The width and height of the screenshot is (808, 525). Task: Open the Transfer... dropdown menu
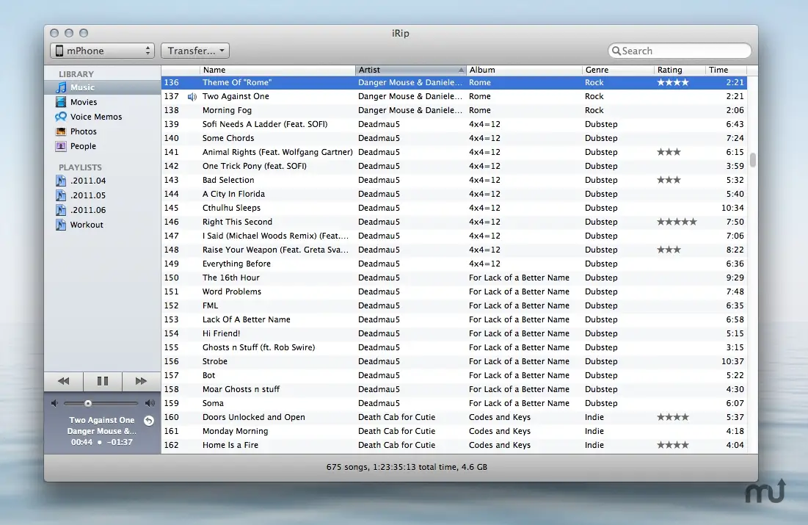(195, 51)
